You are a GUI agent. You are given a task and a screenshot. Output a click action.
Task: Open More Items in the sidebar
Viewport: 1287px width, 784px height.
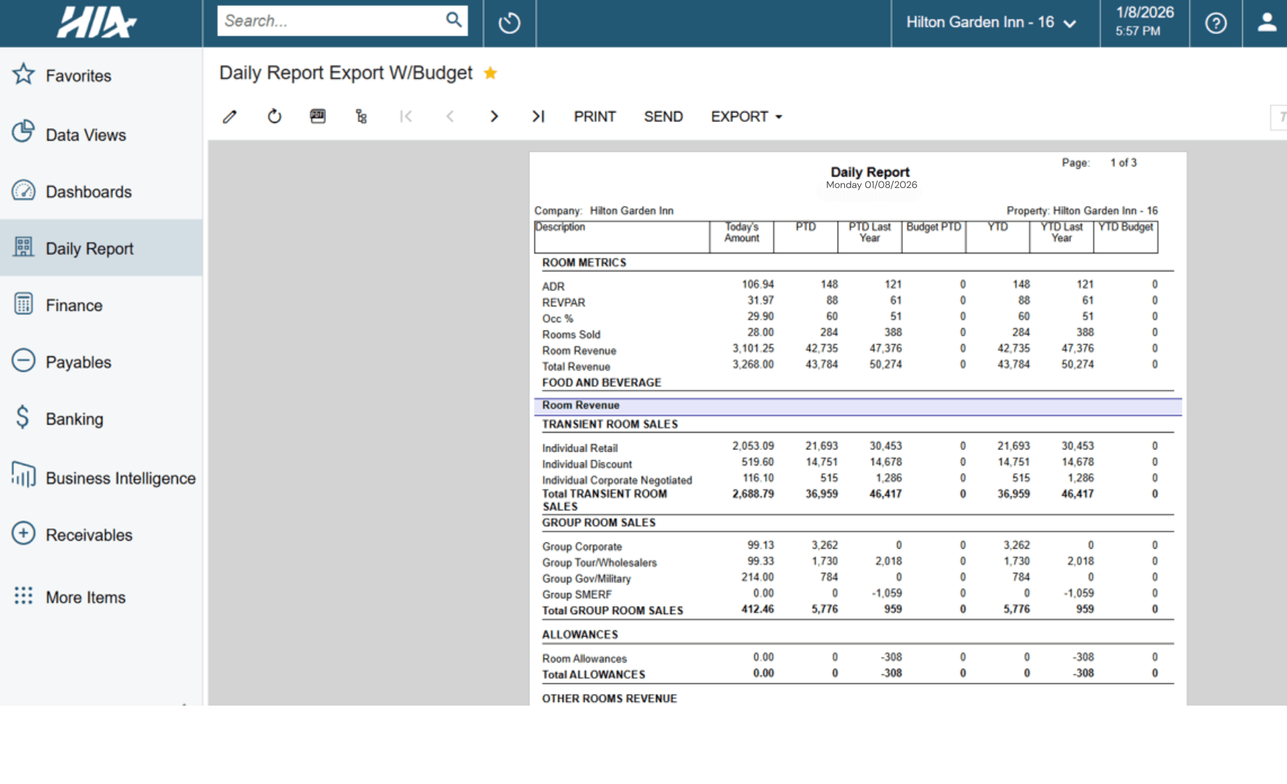tap(85, 597)
